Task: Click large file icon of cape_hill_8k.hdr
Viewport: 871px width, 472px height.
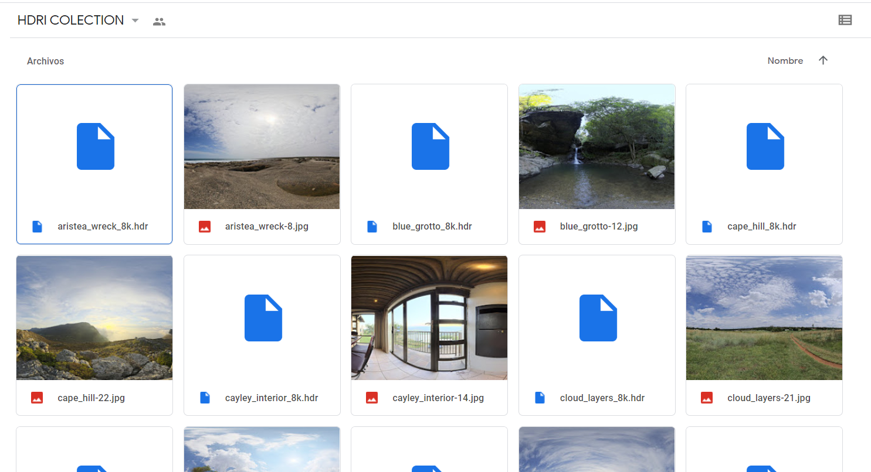Action: (x=765, y=146)
